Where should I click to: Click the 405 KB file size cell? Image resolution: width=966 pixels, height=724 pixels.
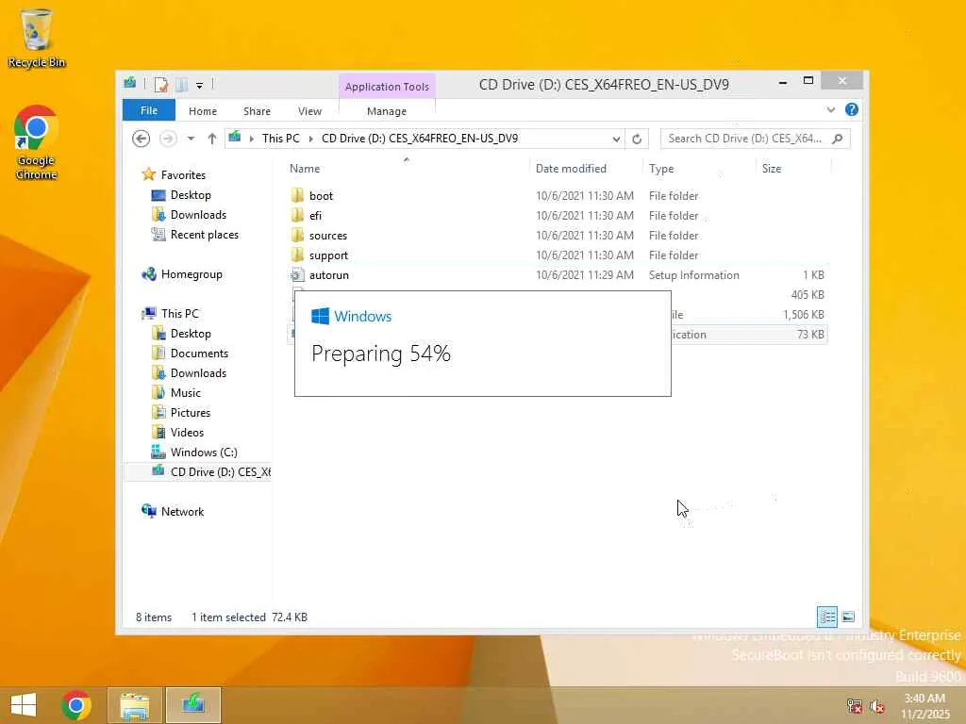pyautogui.click(x=808, y=295)
